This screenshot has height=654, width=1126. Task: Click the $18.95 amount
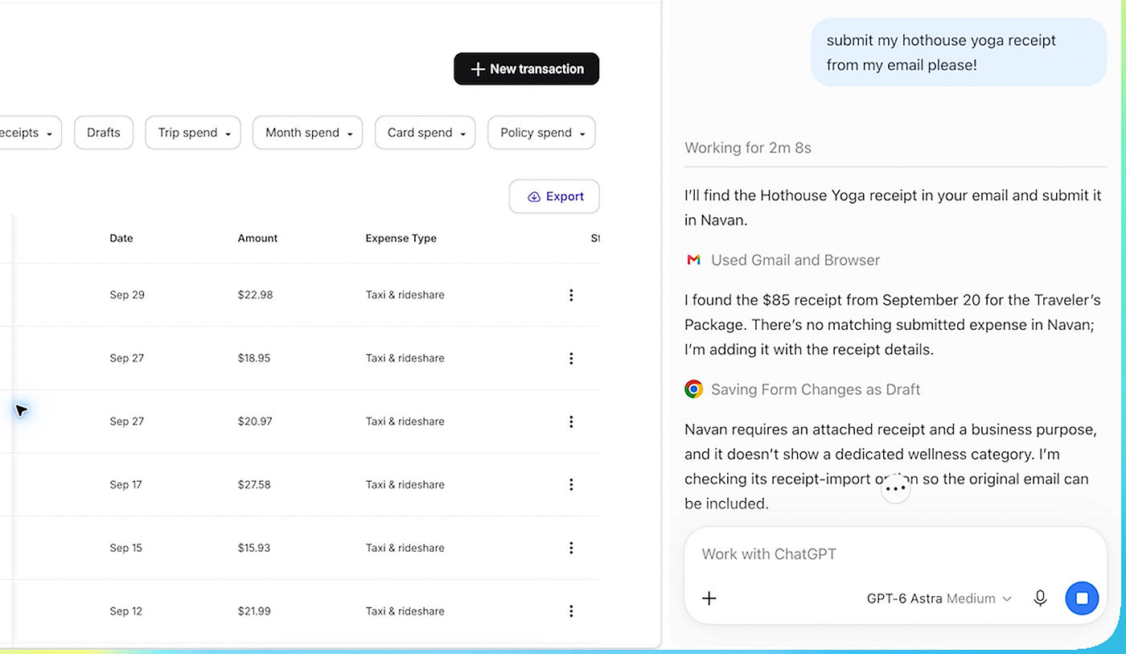[x=253, y=358]
